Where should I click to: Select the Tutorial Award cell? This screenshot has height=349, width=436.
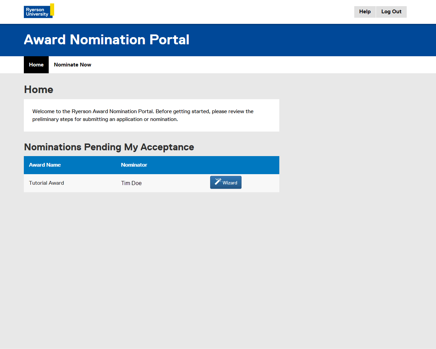coord(47,183)
